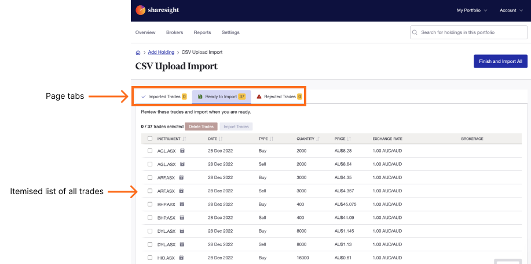Viewport: 531px width, 264px height.
Task: Sort by Quantity using its sort arrows
Action: tap(318, 139)
